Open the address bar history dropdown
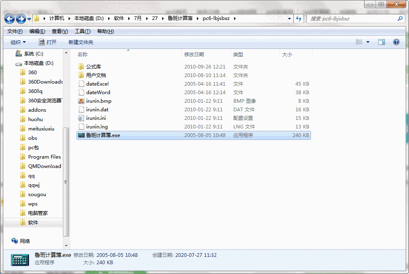The image size is (409, 274). (x=289, y=19)
